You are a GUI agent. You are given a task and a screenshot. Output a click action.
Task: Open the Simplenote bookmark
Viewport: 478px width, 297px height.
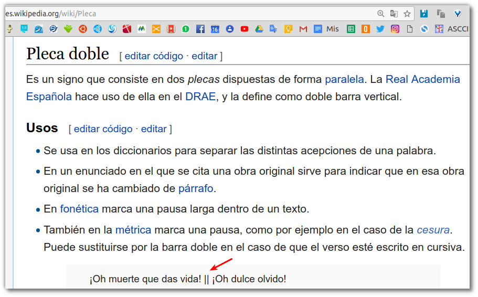click(x=424, y=29)
